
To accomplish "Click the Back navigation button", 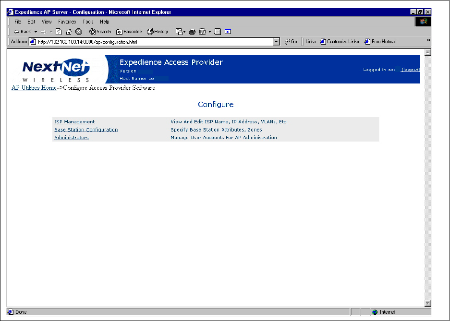I will click(x=22, y=32).
